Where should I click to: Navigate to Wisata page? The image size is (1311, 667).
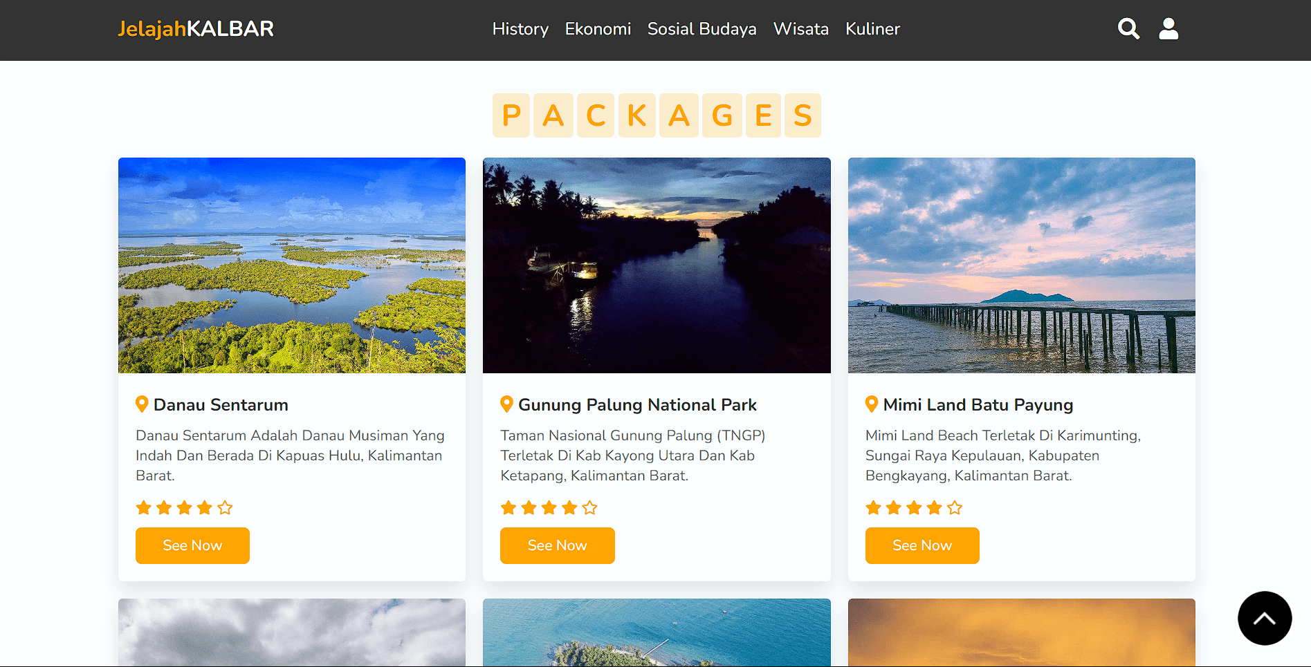pyautogui.click(x=800, y=29)
